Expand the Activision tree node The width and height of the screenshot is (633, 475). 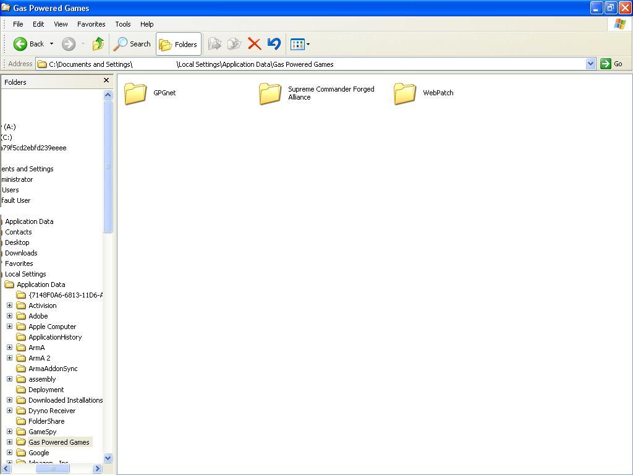10,306
